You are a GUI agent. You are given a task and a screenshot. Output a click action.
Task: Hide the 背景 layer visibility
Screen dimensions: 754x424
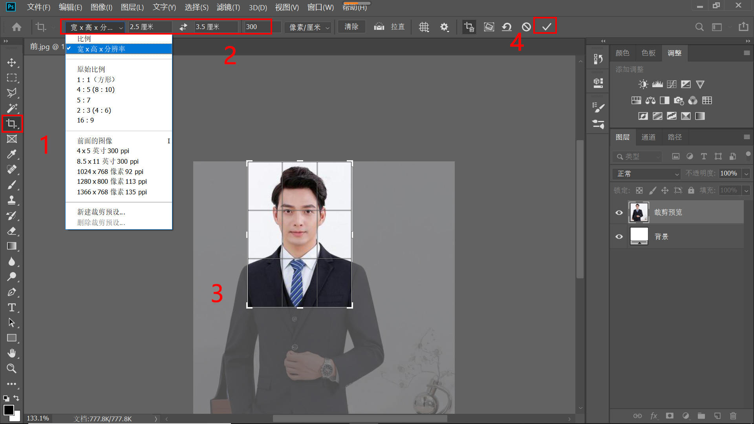[619, 236]
